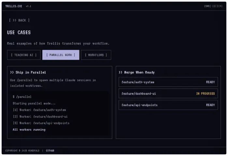Switch to the TEACHING AI tab
The width and height of the screenshot is (228, 156).
point(24,55)
